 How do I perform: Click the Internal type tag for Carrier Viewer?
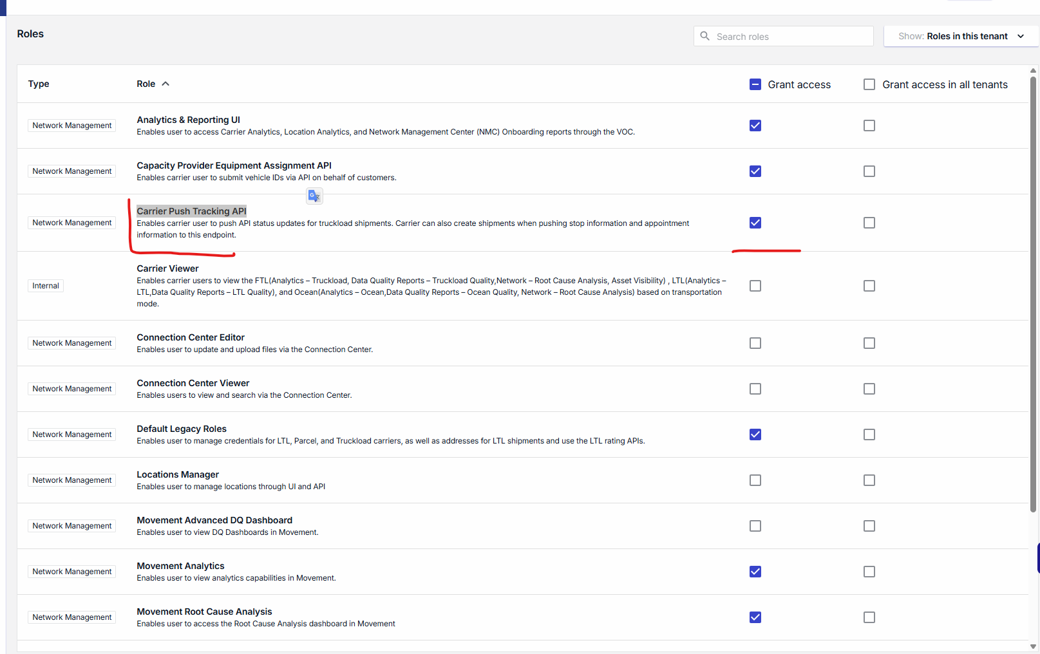[46, 286]
